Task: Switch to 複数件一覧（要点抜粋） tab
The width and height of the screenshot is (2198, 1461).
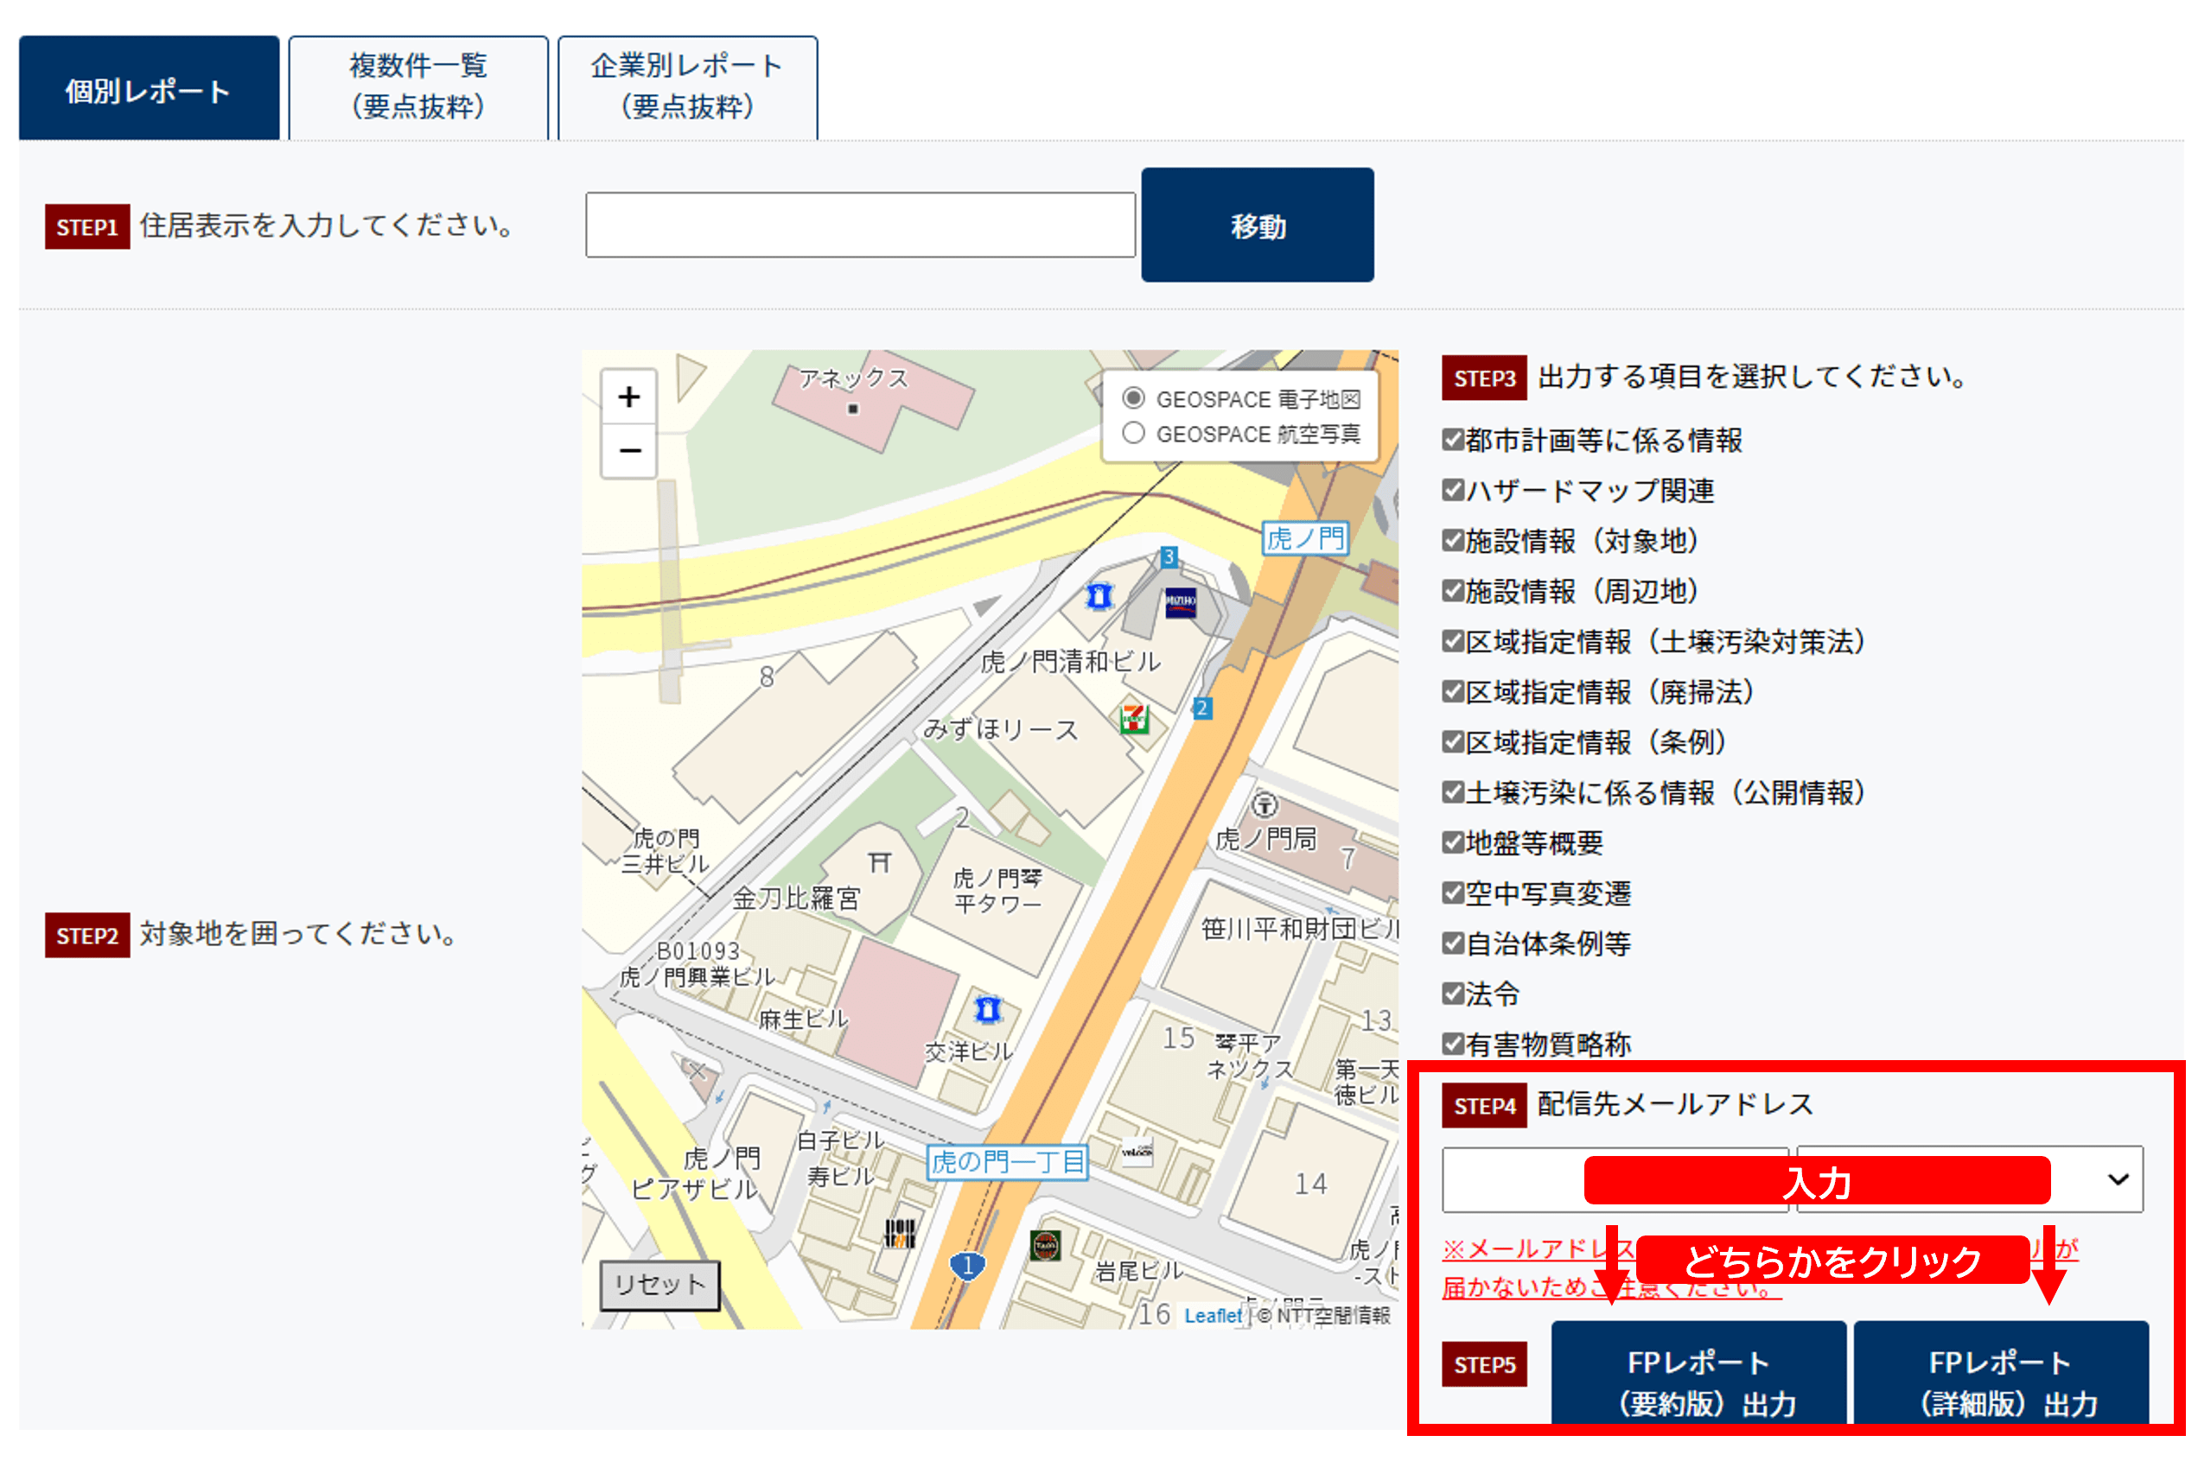Action: coord(418,87)
